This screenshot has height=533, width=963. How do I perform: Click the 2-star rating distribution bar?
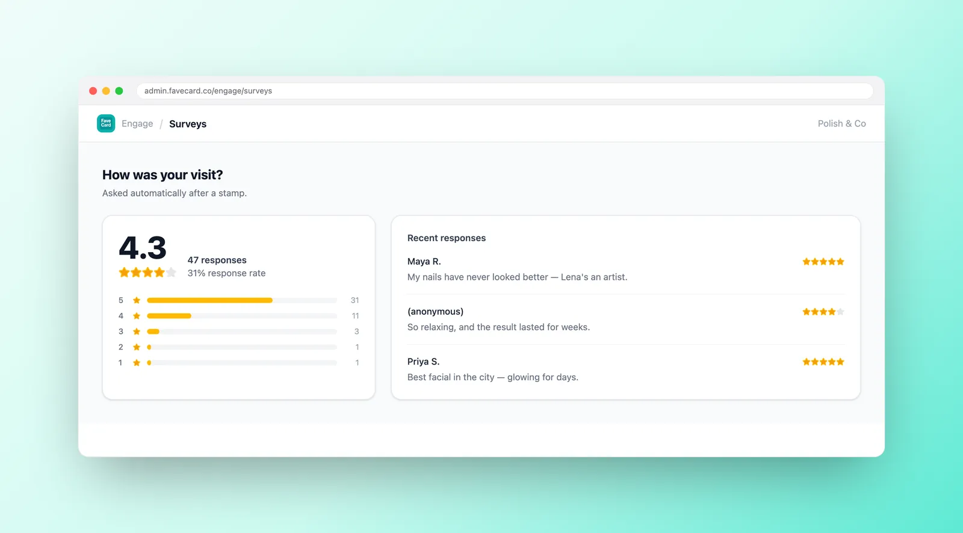coord(242,347)
